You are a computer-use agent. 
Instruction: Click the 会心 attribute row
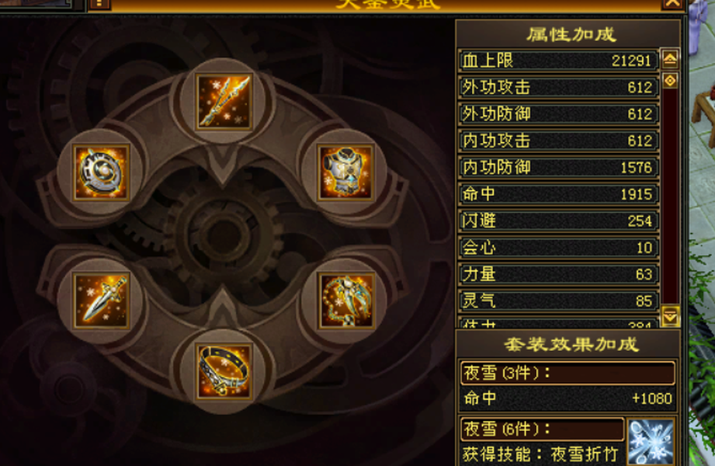(558, 248)
